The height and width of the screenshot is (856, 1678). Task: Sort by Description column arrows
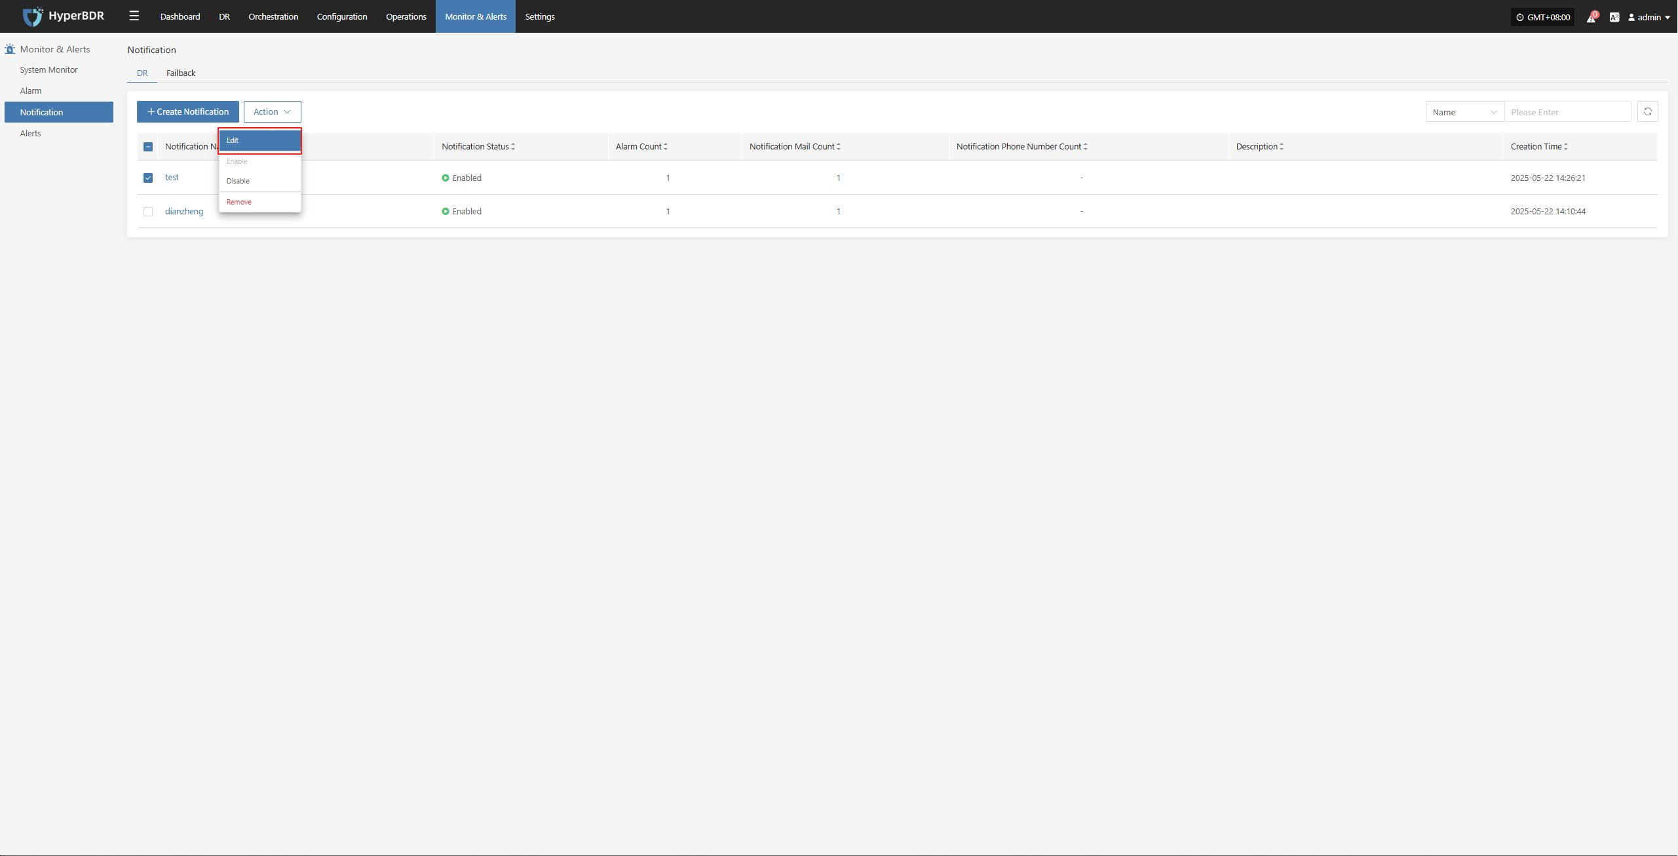pos(1282,147)
